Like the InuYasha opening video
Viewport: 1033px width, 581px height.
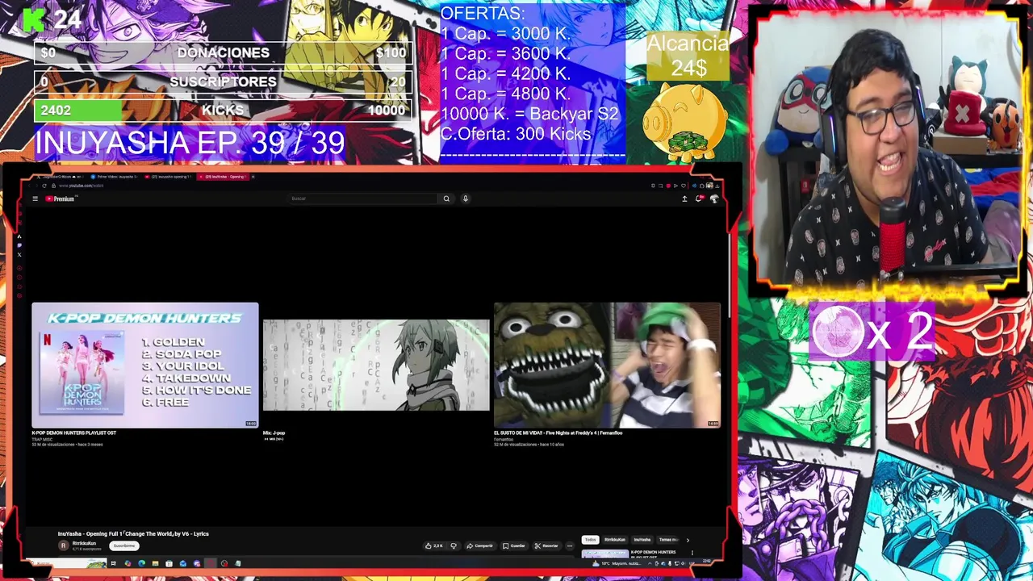[433, 545]
